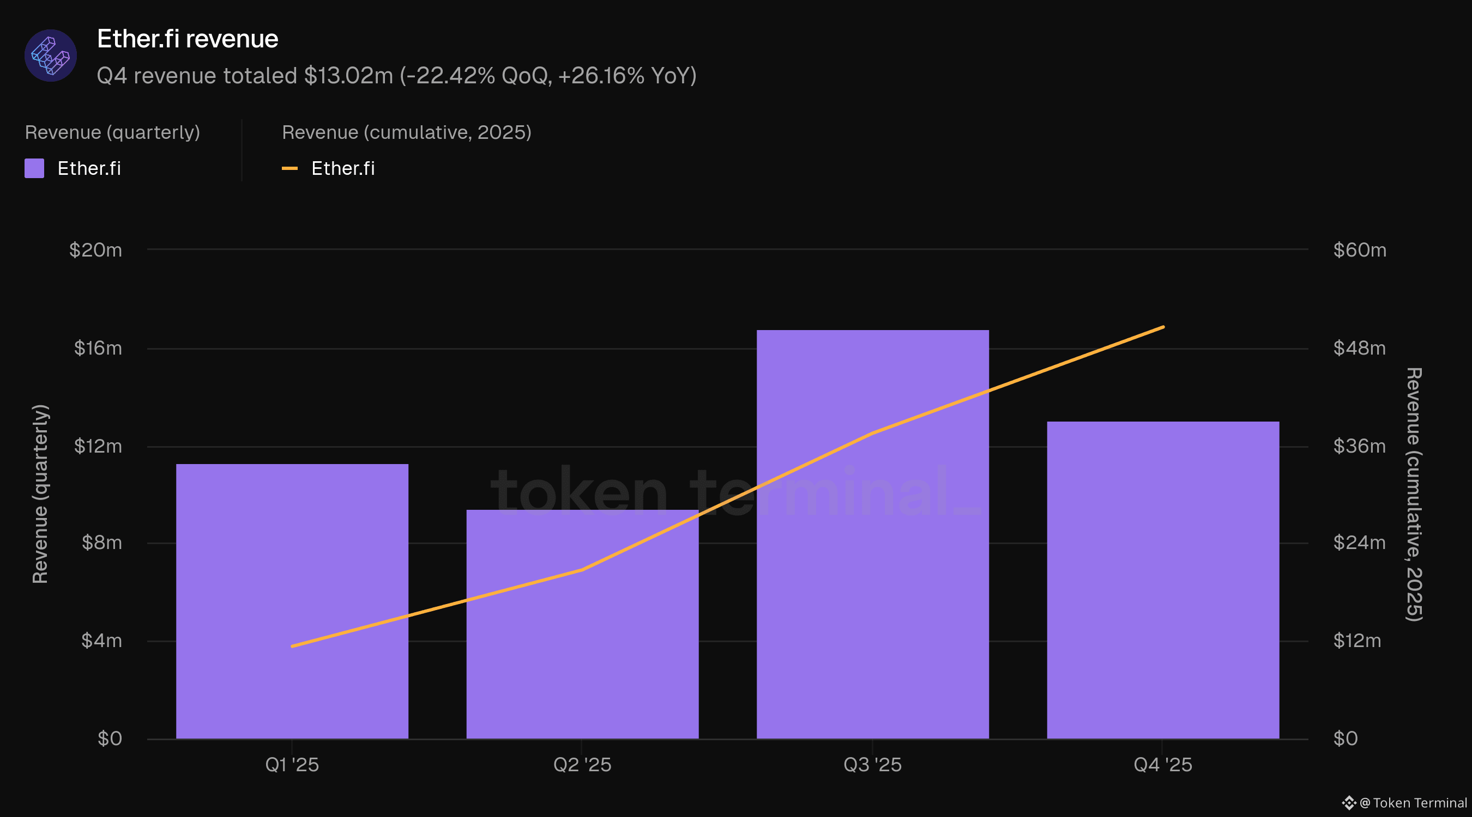Viewport: 1472px width, 817px height.
Task: Click the $20m left axis label
Action: (x=95, y=249)
